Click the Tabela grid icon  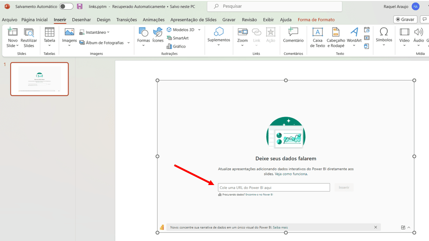[x=50, y=32]
